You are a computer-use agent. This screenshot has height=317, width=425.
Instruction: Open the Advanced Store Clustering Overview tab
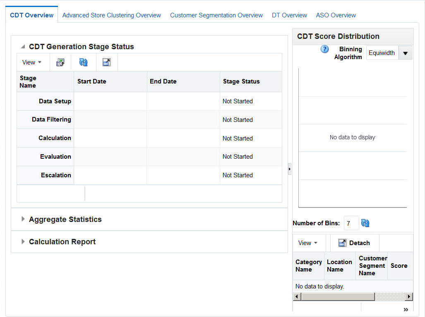(112, 15)
